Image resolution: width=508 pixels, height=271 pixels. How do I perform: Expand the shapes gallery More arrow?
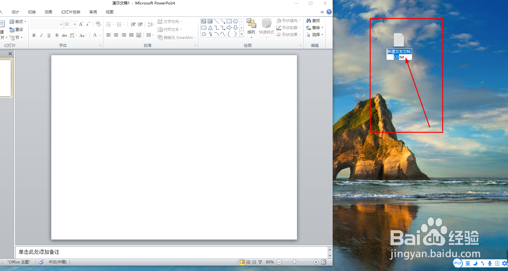[x=241, y=34]
